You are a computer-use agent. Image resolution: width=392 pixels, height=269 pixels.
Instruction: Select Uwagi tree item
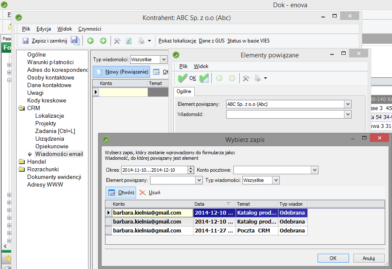pyautogui.click(x=35, y=93)
